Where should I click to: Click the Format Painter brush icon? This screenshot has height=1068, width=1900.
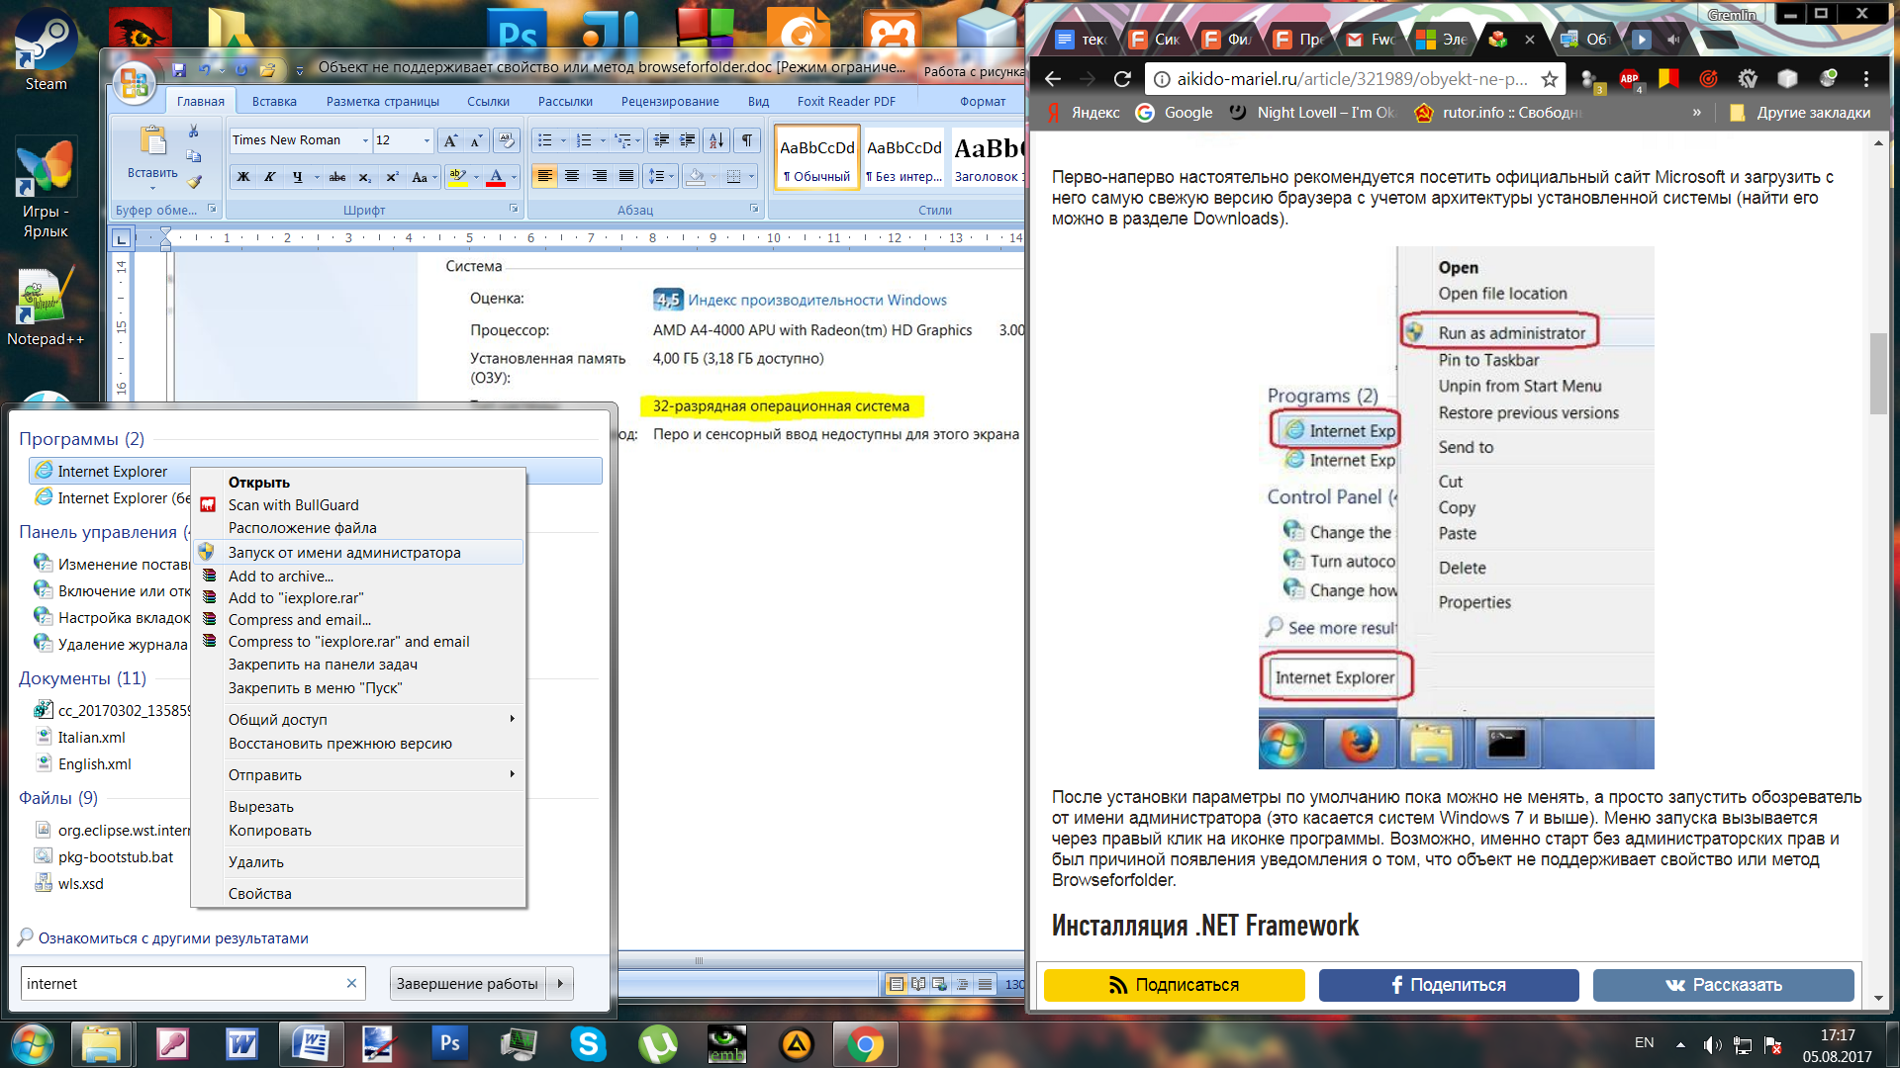click(x=194, y=181)
